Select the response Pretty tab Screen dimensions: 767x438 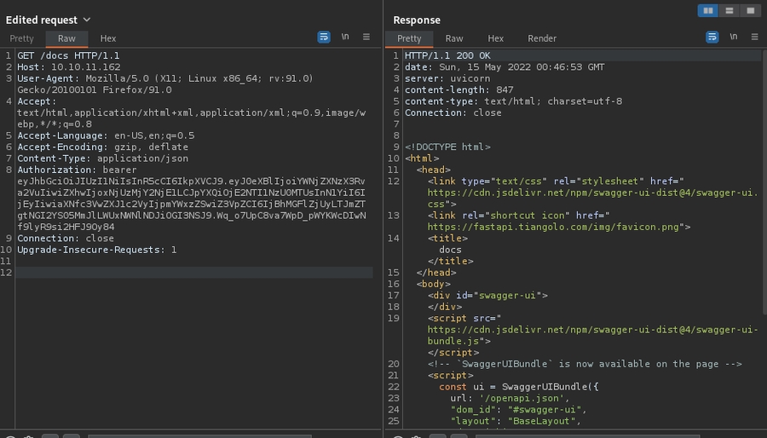(x=409, y=38)
